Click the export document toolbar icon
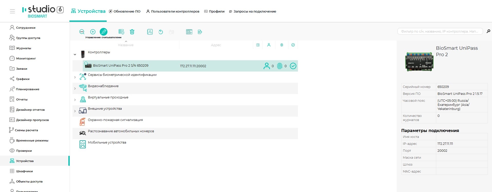The height and width of the screenshot is (192, 492). 200,32
